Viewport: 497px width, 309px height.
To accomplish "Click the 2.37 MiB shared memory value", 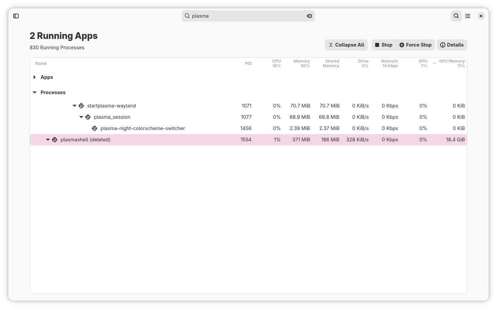I will coord(329,128).
